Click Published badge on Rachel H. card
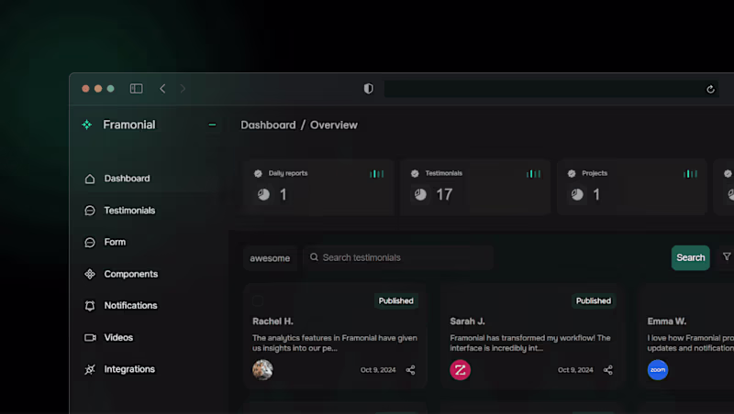Viewport: 734px width, 414px height. click(x=396, y=301)
